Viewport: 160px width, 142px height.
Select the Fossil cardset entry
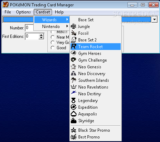click(96, 33)
